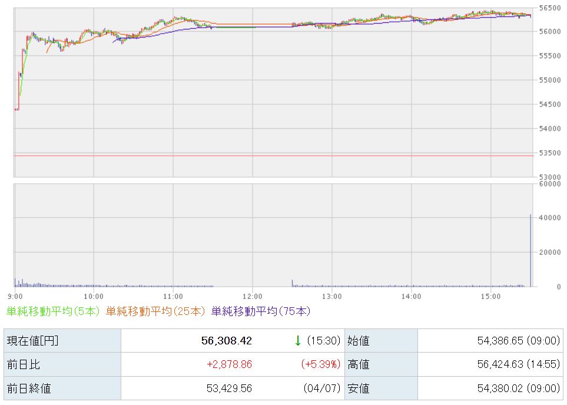Viewport: 567px width, 405px height.
Task: Select the 単純移動平均(5本) legend label
Action: (54, 311)
